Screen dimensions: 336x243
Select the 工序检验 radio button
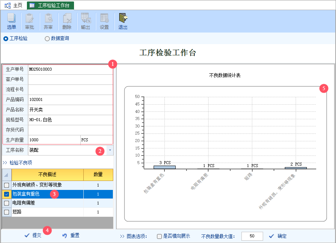(6, 39)
